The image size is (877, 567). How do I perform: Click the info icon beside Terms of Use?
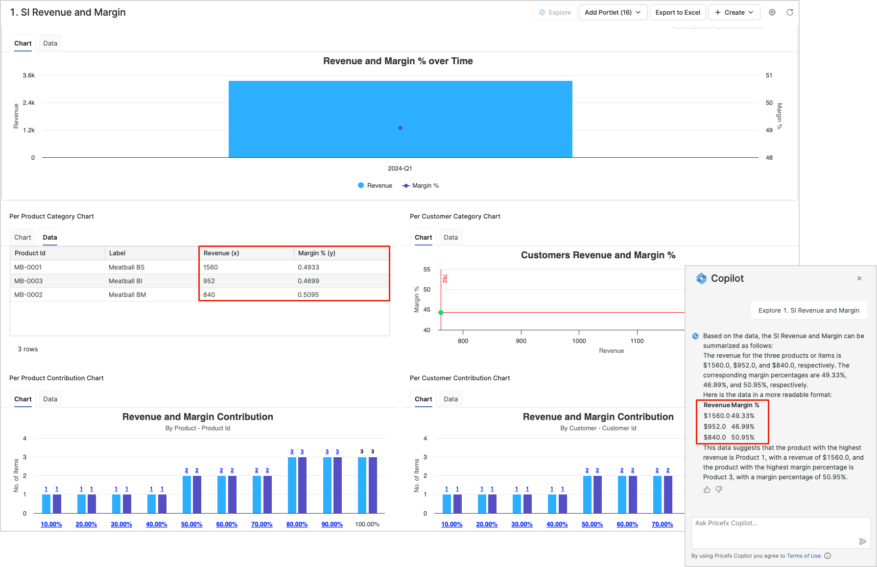[x=828, y=556]
